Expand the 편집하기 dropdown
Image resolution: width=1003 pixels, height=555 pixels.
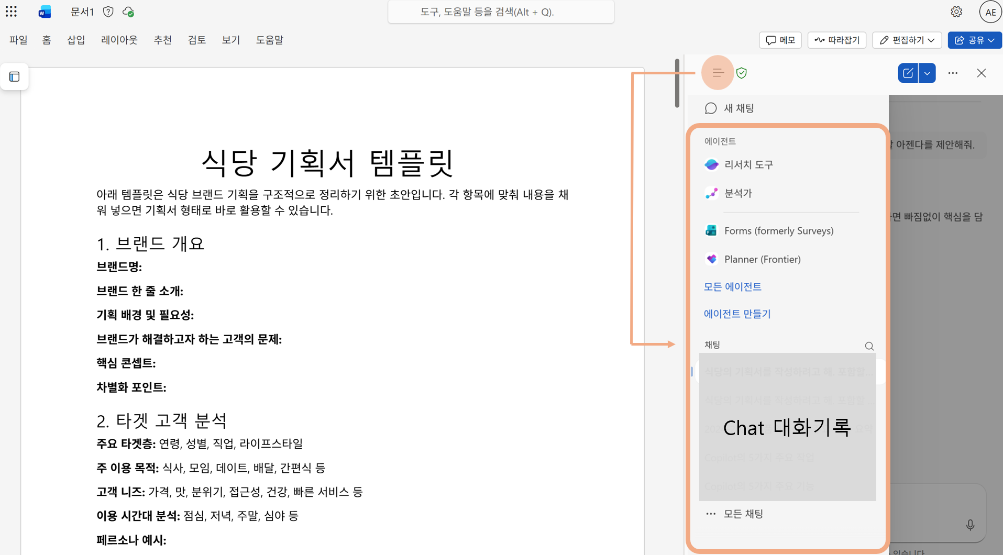907,40
